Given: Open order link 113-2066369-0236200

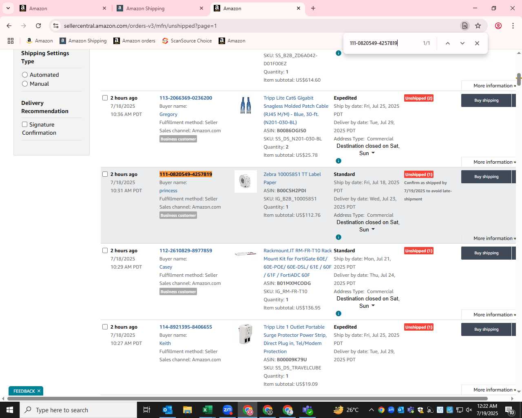Looking at the screenshot, I should [186, 98].
